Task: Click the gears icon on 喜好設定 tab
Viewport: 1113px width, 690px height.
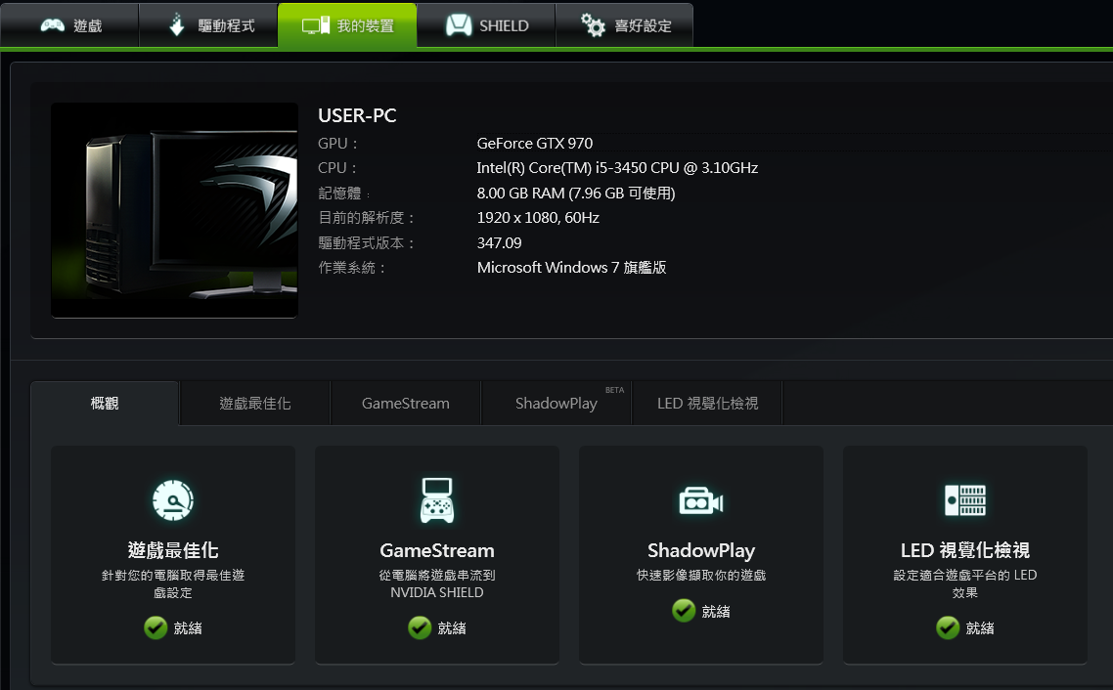Action: 594,25
